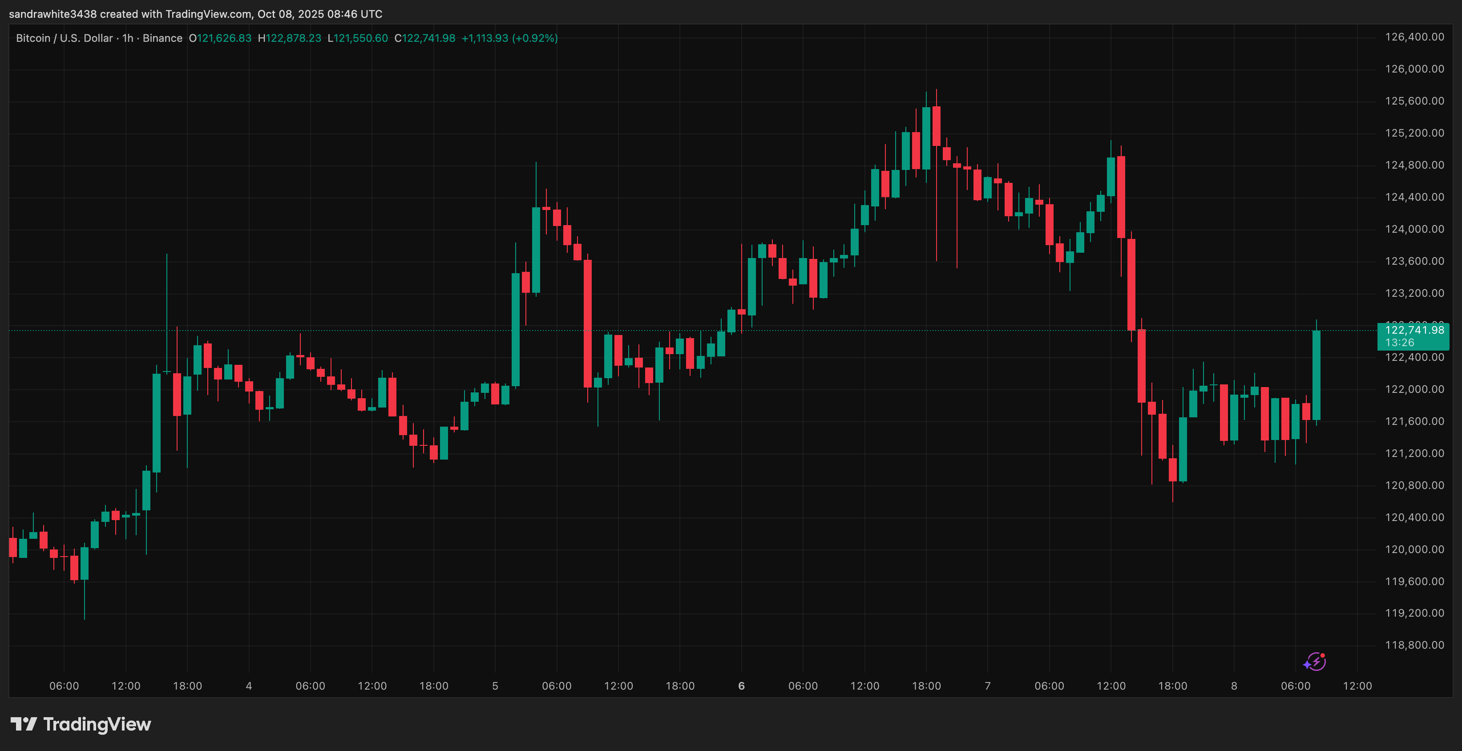Click the open value O121,626.83
The image size is (1462, 751).
(x=220, y=38)
